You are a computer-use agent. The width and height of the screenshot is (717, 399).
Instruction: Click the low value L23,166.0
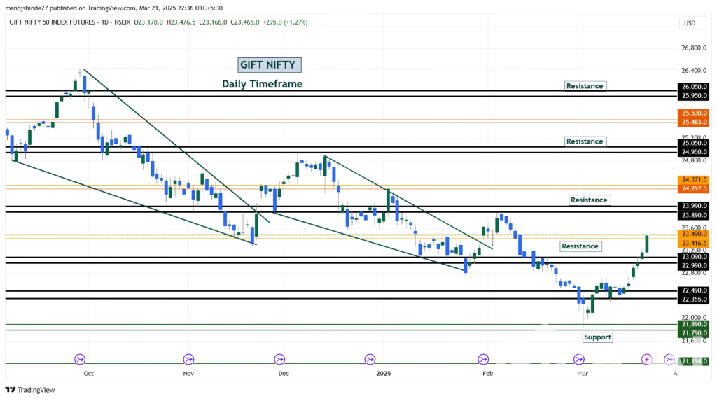tap(213, 22)
